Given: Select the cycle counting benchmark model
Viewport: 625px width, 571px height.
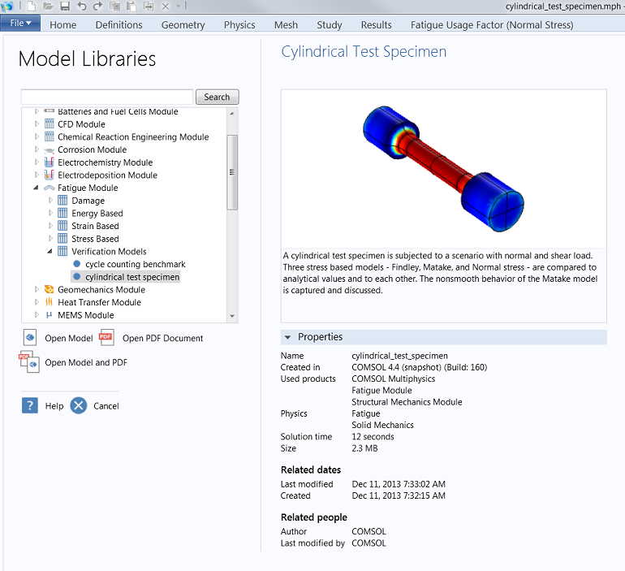Looking at the screenshot, I should [x=135, y=264].
